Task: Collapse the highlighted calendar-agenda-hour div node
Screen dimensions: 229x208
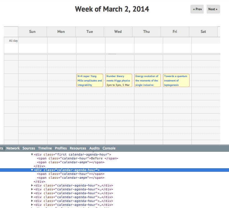Action: click(x=32, y=170)
